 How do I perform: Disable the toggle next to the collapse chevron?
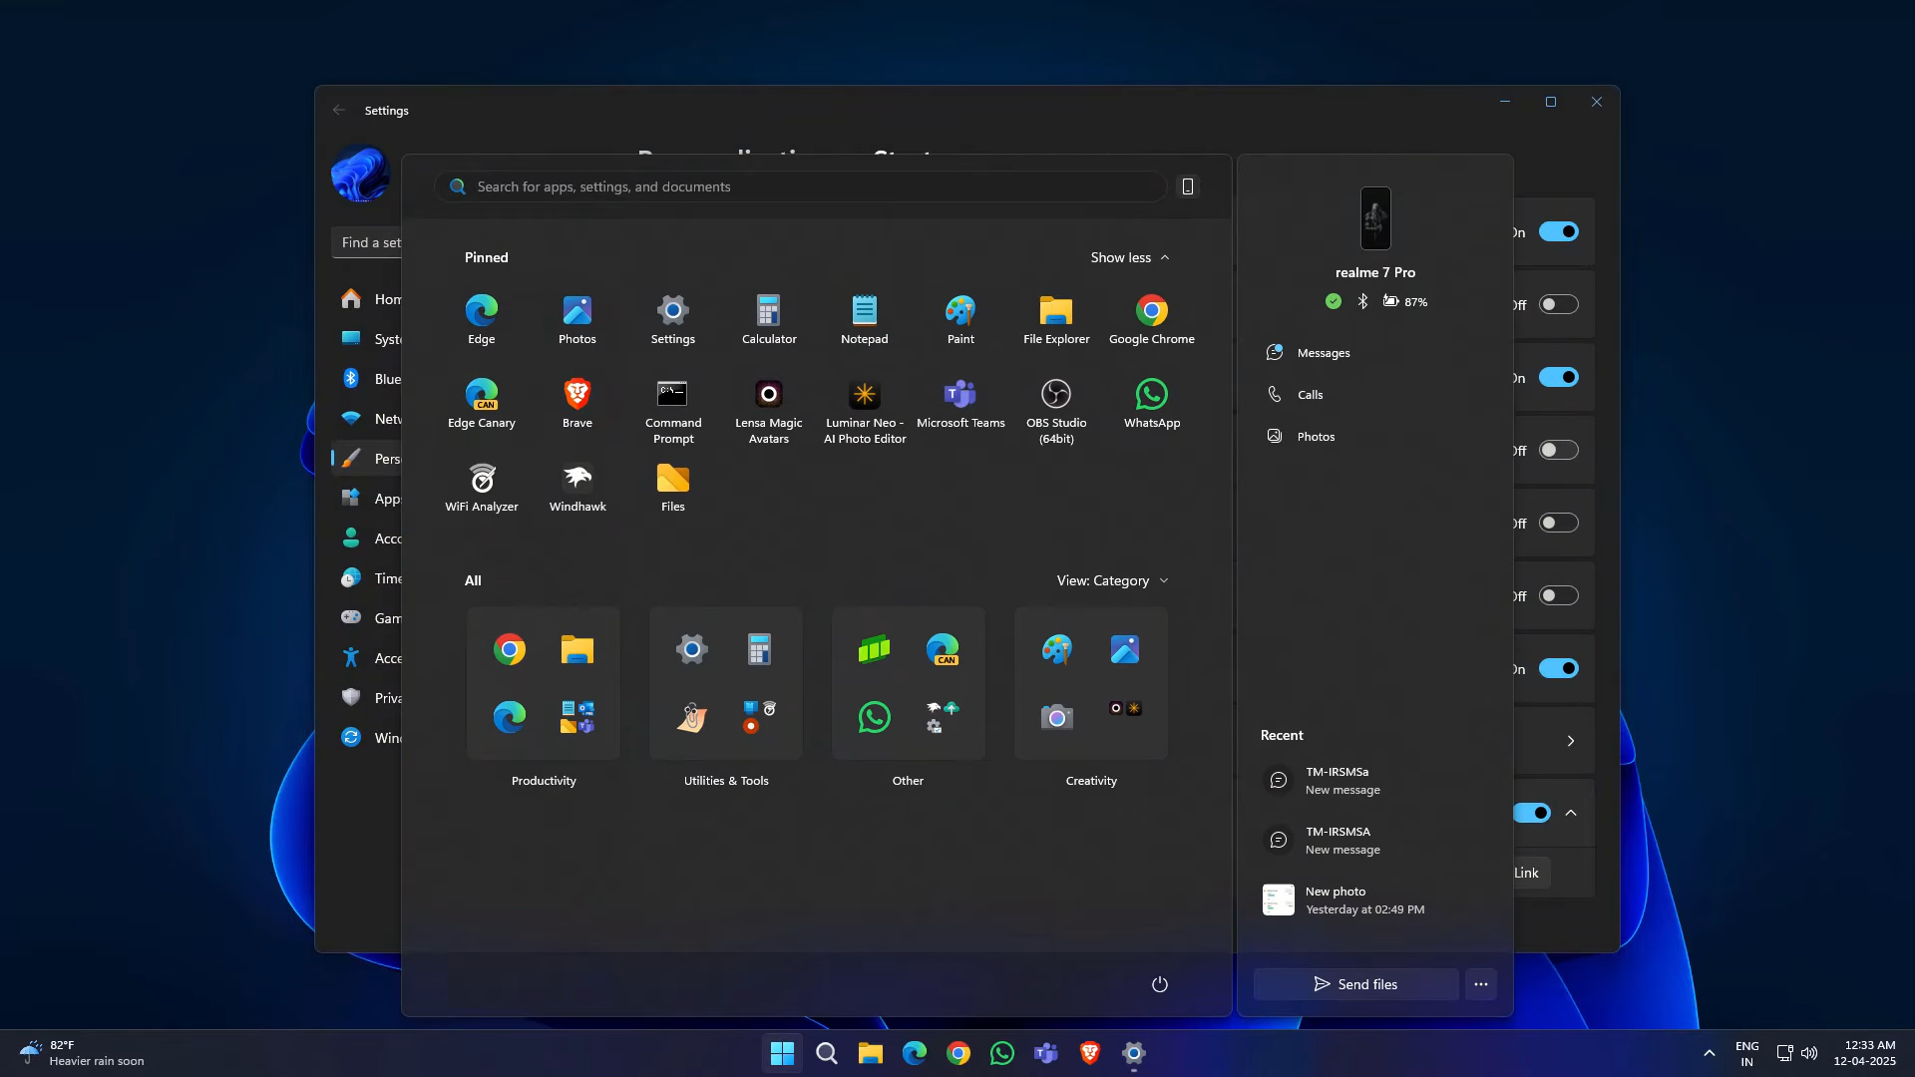[x=1532, y=813]
